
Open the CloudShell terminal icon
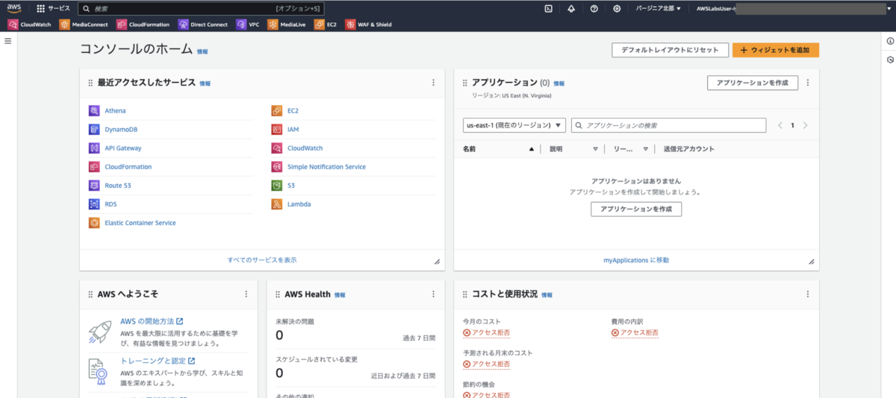pos(548,8)
